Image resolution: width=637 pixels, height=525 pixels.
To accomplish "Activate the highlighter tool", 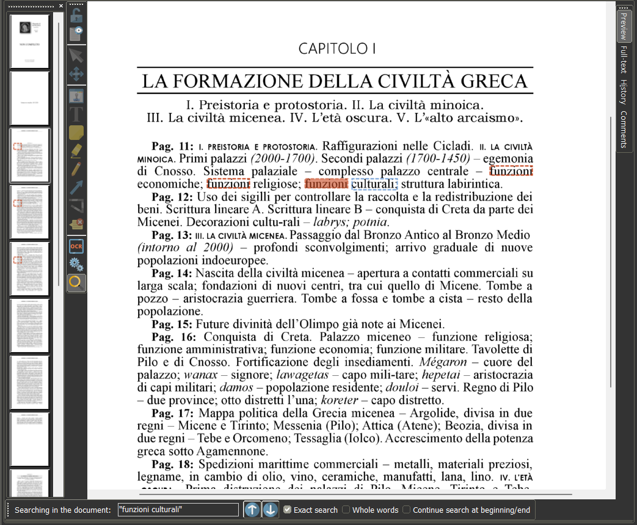I will point(76,151).
